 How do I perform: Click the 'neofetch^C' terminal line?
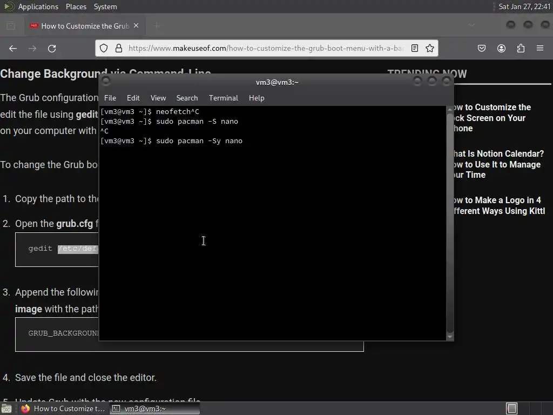pyautogui.click(x=150, y=111)
